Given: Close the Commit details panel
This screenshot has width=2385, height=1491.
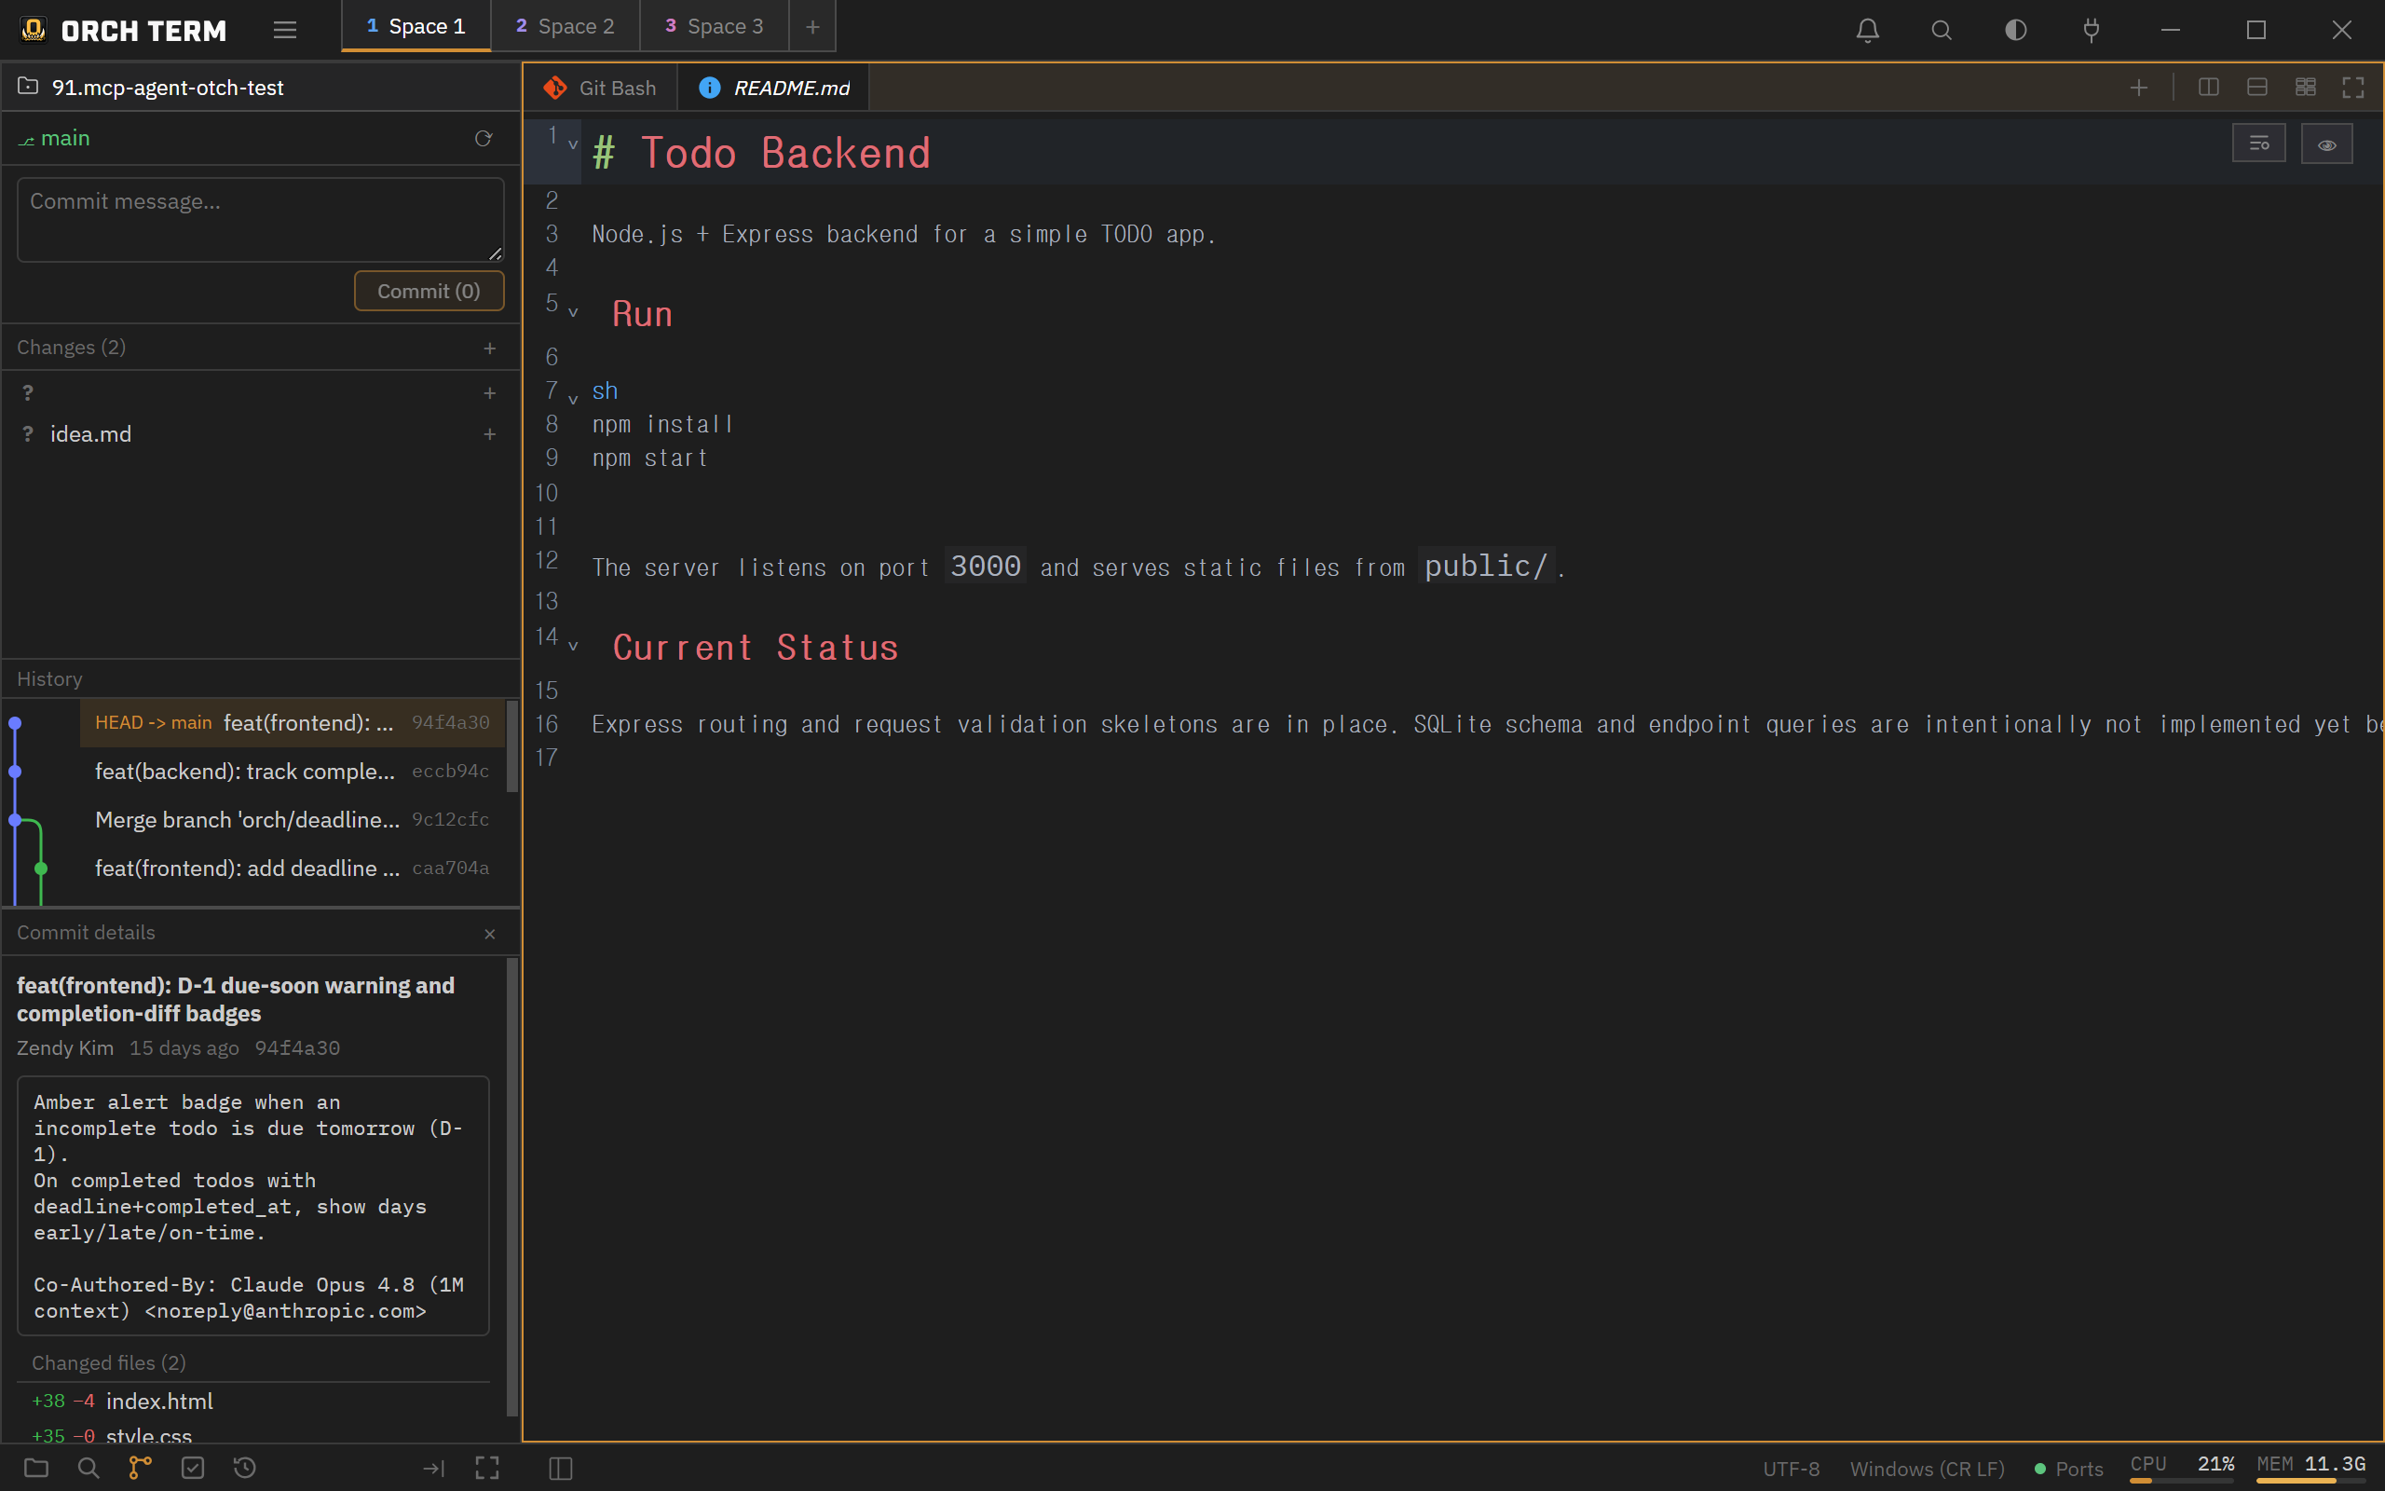Looking at the screenshot, I should [490, 934].
